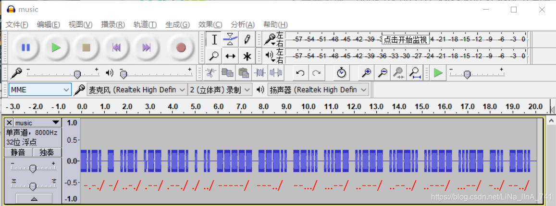The image size is (556, 206).
Task: Start recording with the red Record button
Action: point(181,47)
